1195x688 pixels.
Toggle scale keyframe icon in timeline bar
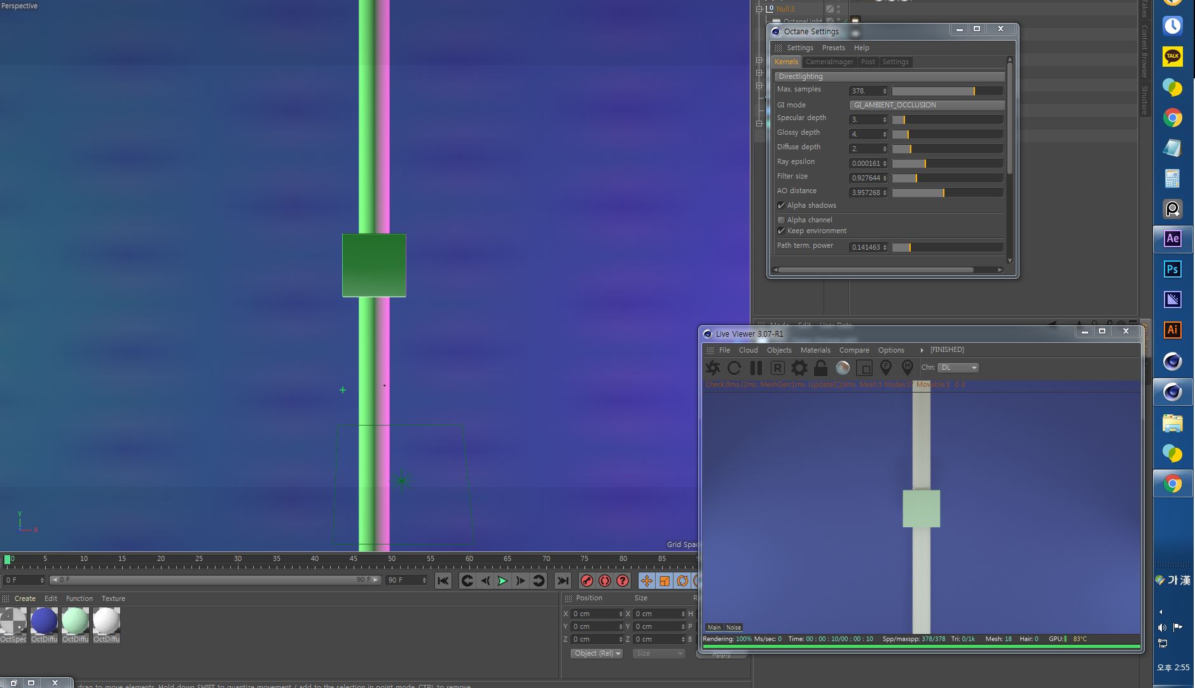pyautogui.click(x=665, y=581)
